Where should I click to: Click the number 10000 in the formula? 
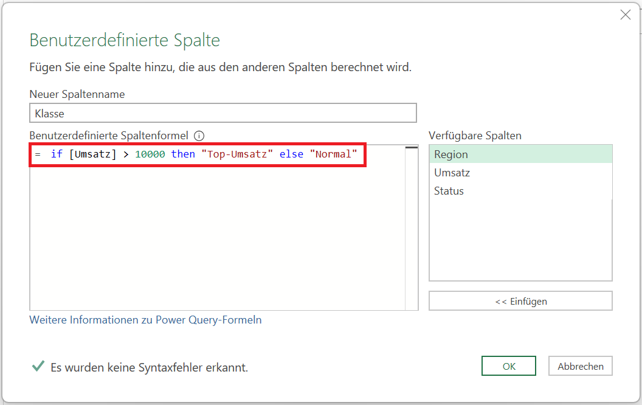pos(150,154)
